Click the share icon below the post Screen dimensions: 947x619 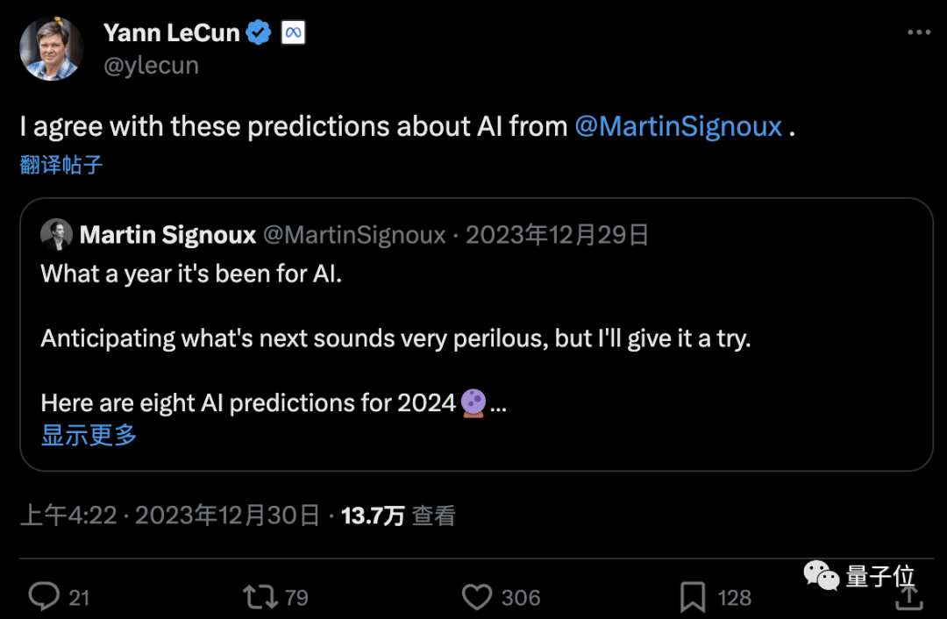pos(909,597)
